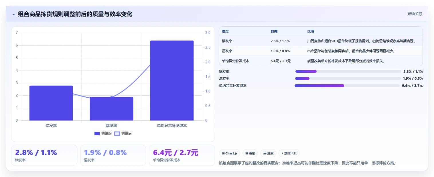The width and height of the screenshot is (434, 177).
Task: Click the 错发率 x-axis label
Action: 51,126
